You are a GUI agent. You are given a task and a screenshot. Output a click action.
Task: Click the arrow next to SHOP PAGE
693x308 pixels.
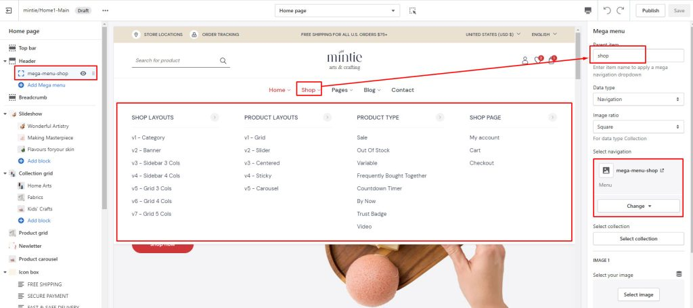click(x=552, y=118)
